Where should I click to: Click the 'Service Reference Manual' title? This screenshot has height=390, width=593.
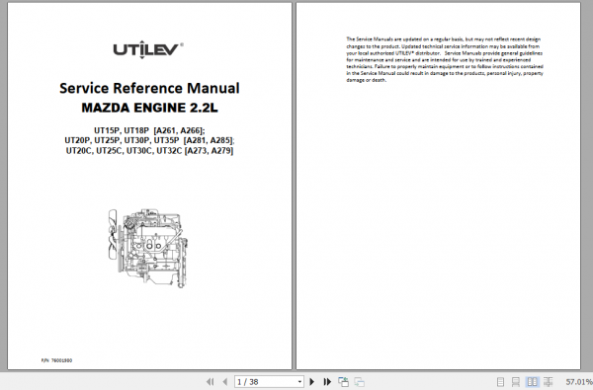[x=149, y=88]
